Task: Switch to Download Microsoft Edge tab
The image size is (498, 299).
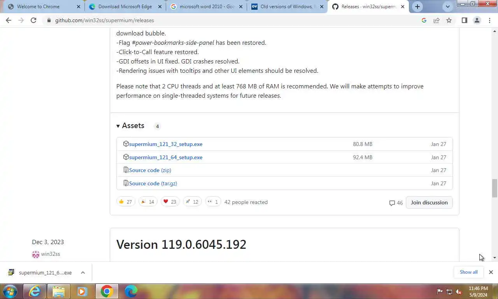Action: 125,7
